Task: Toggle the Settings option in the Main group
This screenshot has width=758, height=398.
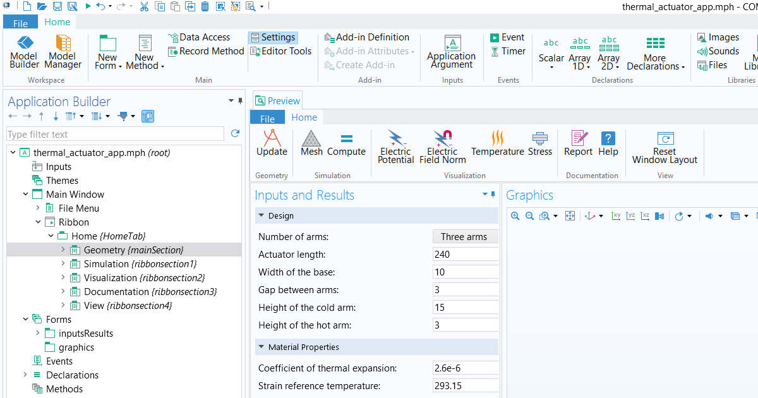Action: click(x=273, y=37)
